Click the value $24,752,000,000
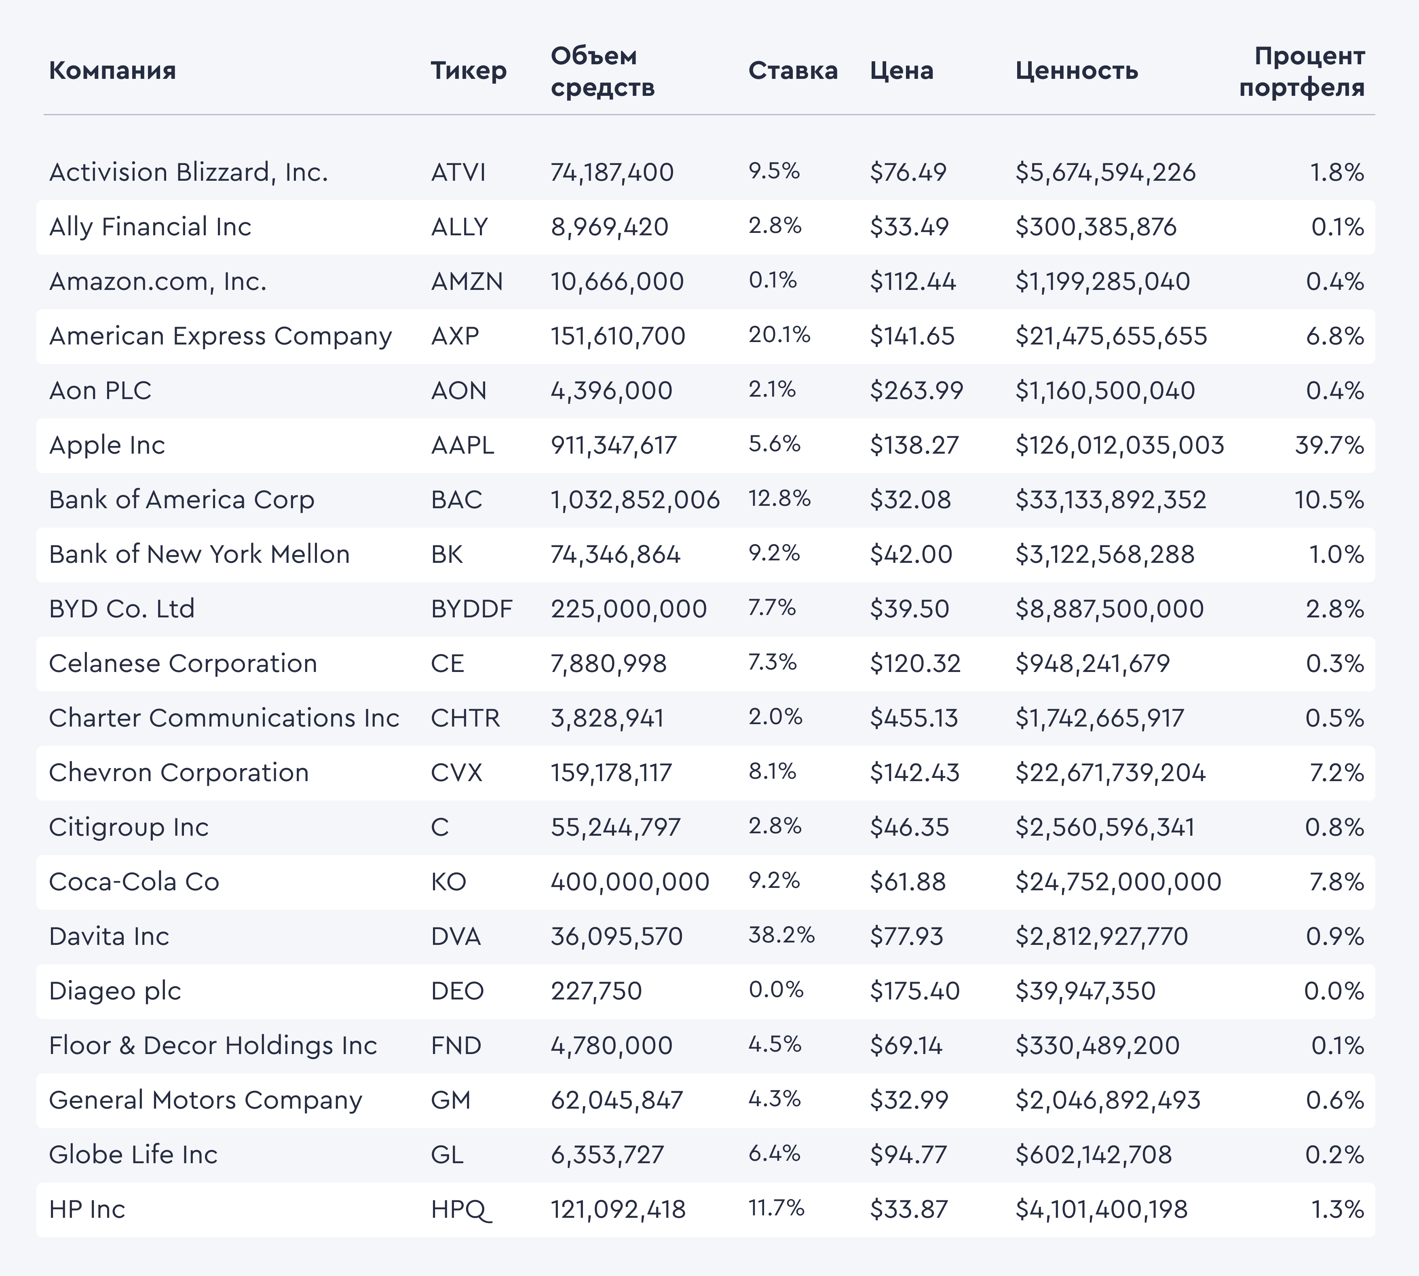The height and width of the screenshot is (1276, 1419). click(x=1118, y=882)
